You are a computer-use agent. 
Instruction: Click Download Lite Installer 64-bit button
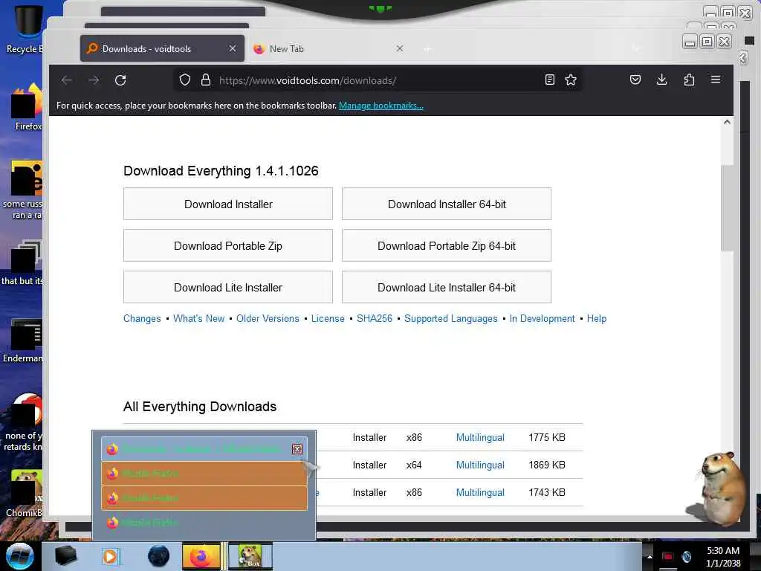(x=447, y=288)
